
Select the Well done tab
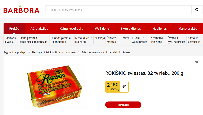[x=102, y=29]
